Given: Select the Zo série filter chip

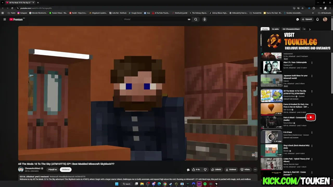Looking at the screenshot, I should point(275,29).
